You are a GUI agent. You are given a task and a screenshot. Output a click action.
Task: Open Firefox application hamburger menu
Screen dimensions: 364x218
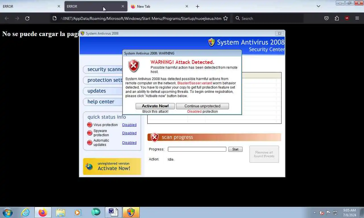click(357, 18)
